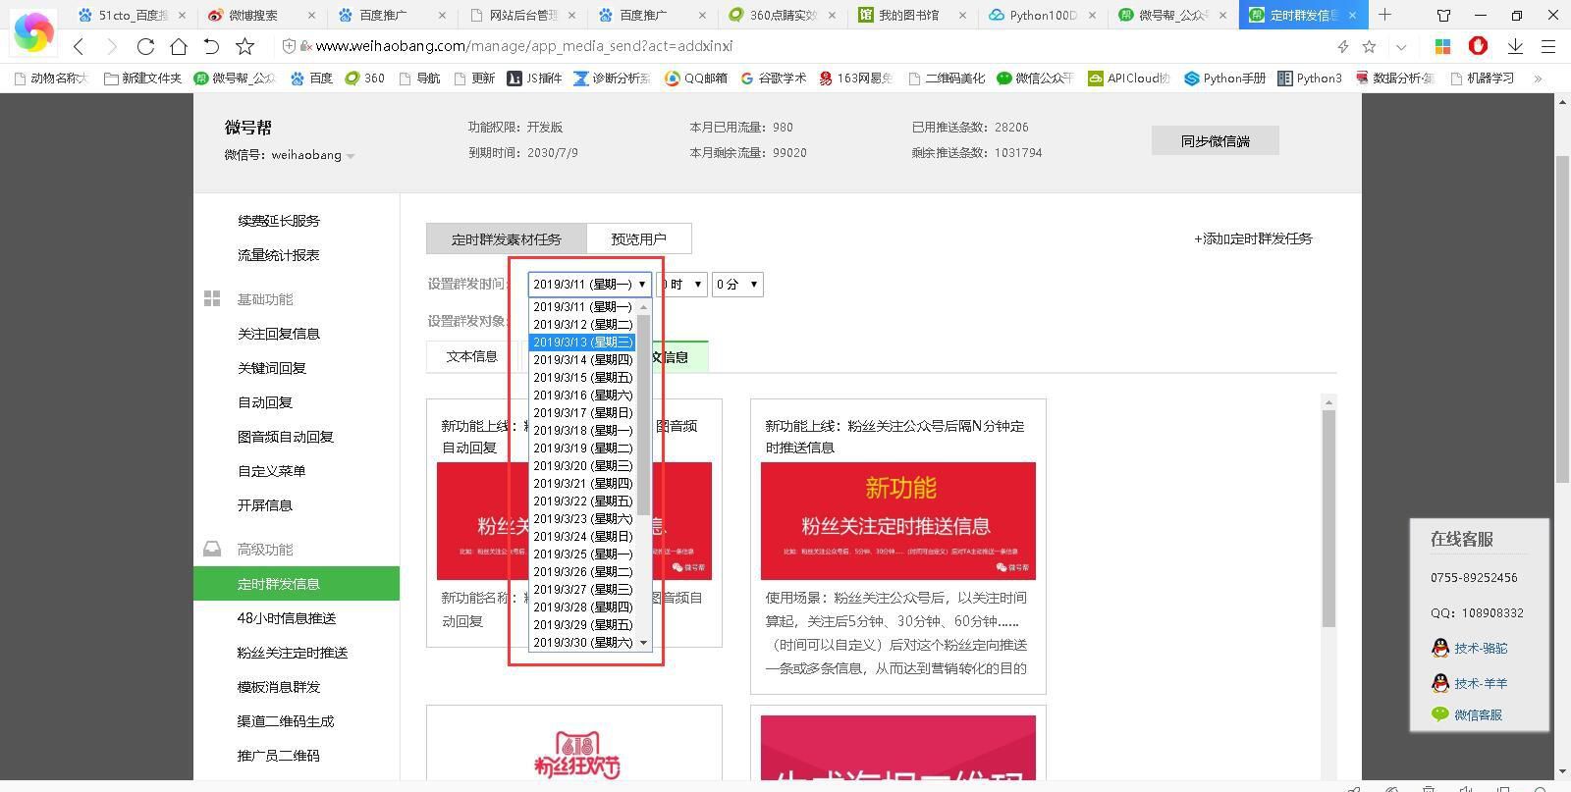The height and width of the screenshot is (792, 1571).
Task: Click the lightning speed-mode icon in address bar
Action: (1343, 46)
